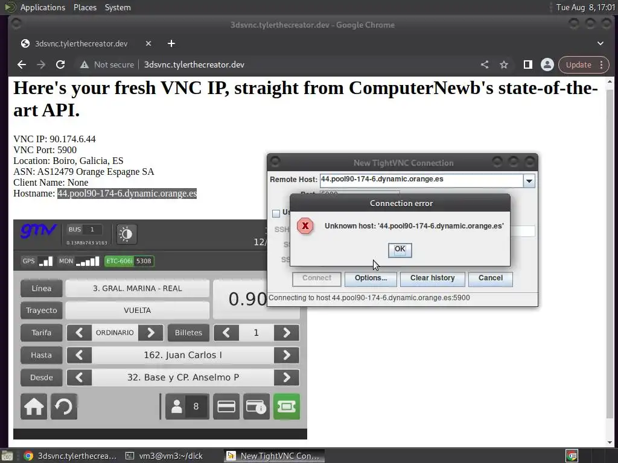The image size is (618, 463).
Task: Tap the card payment icon
Action: point(226,406)
